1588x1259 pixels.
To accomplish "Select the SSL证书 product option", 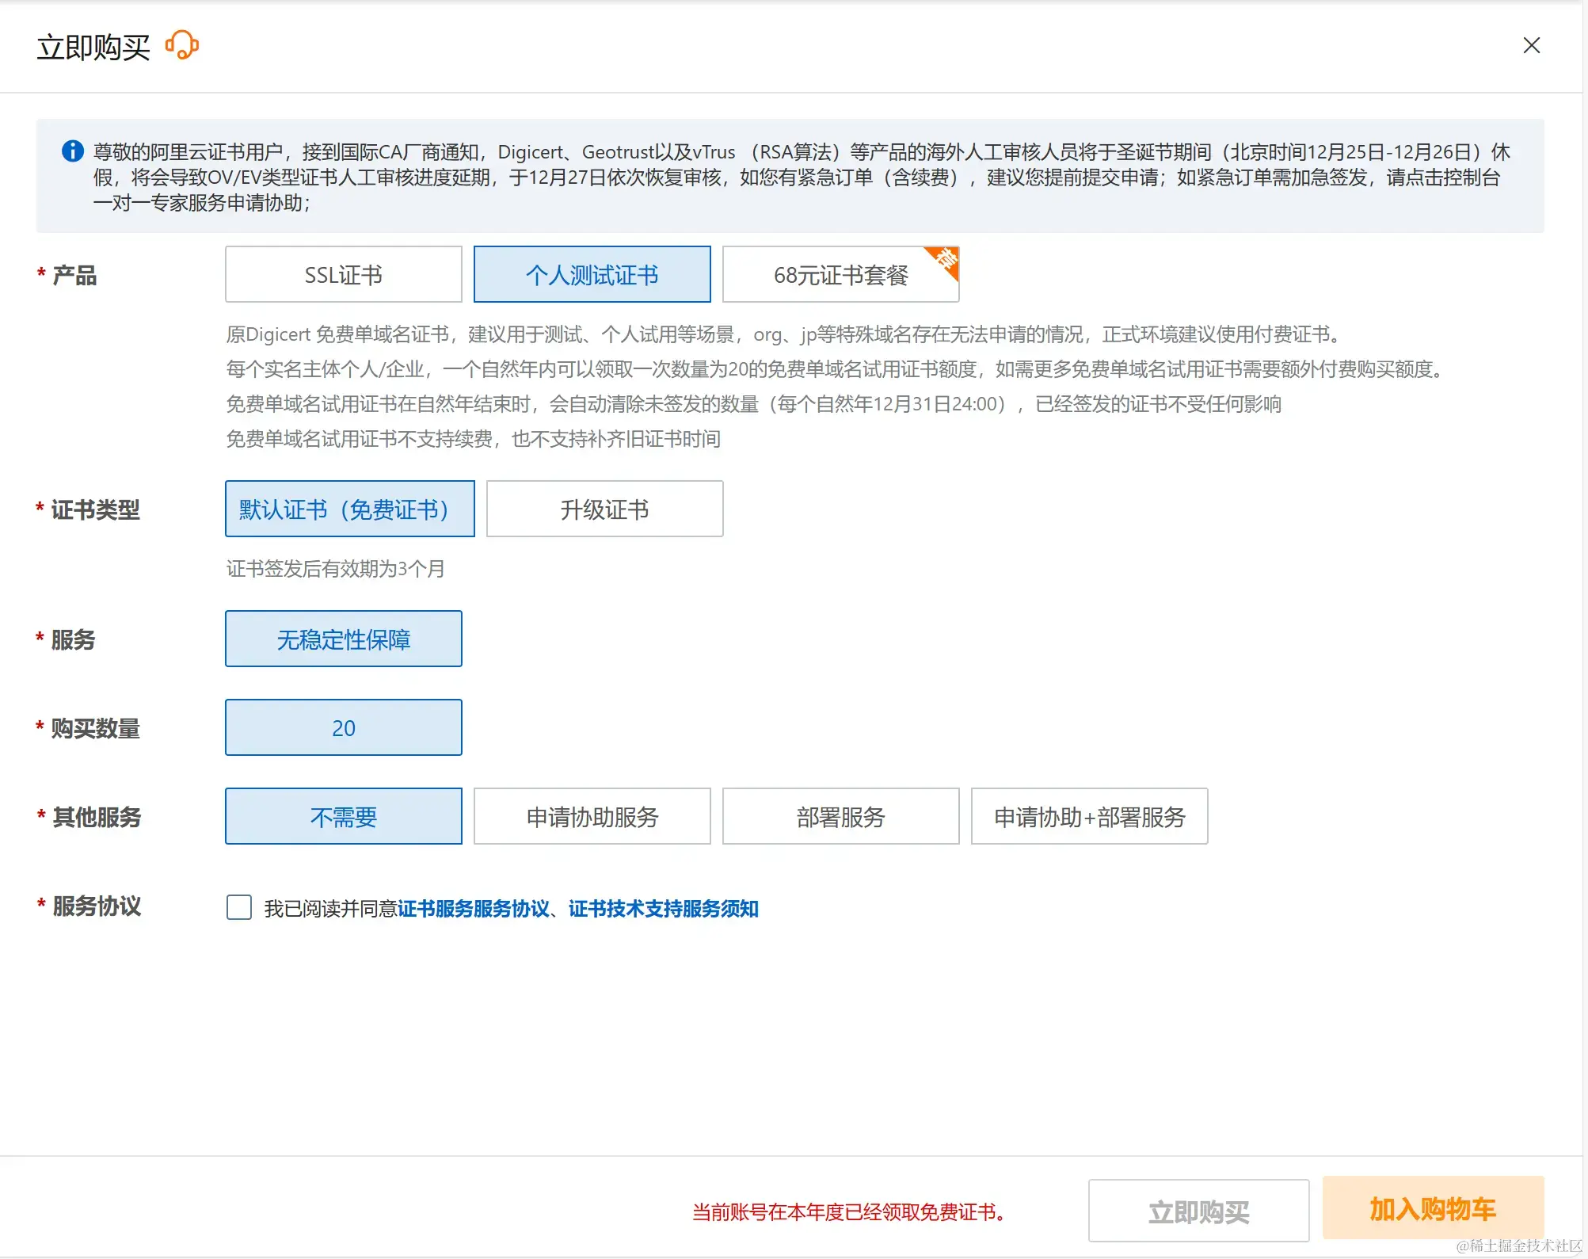I will (x=343, y=275).
